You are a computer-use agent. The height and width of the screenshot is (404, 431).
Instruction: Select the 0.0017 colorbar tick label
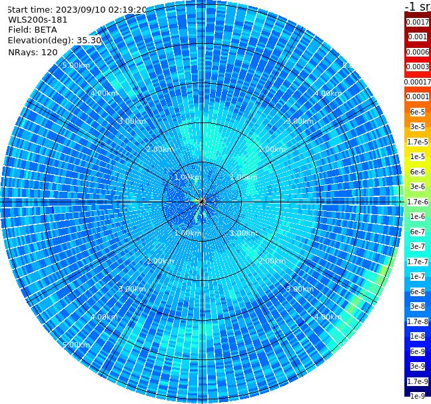418,22
